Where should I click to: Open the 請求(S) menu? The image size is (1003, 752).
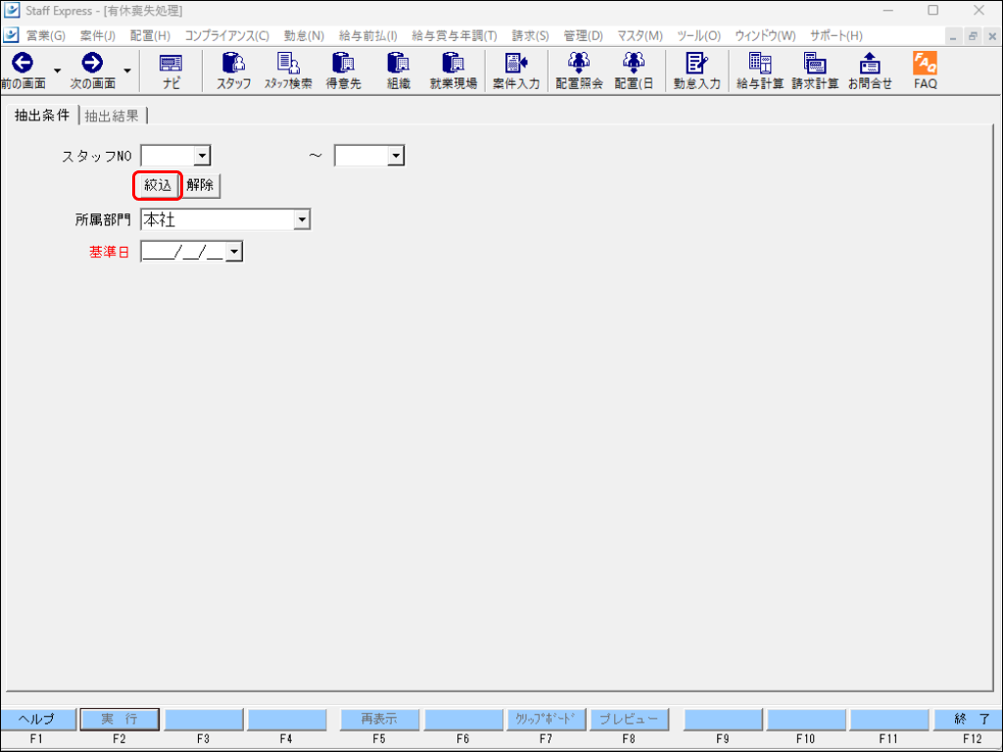[530, 36]
